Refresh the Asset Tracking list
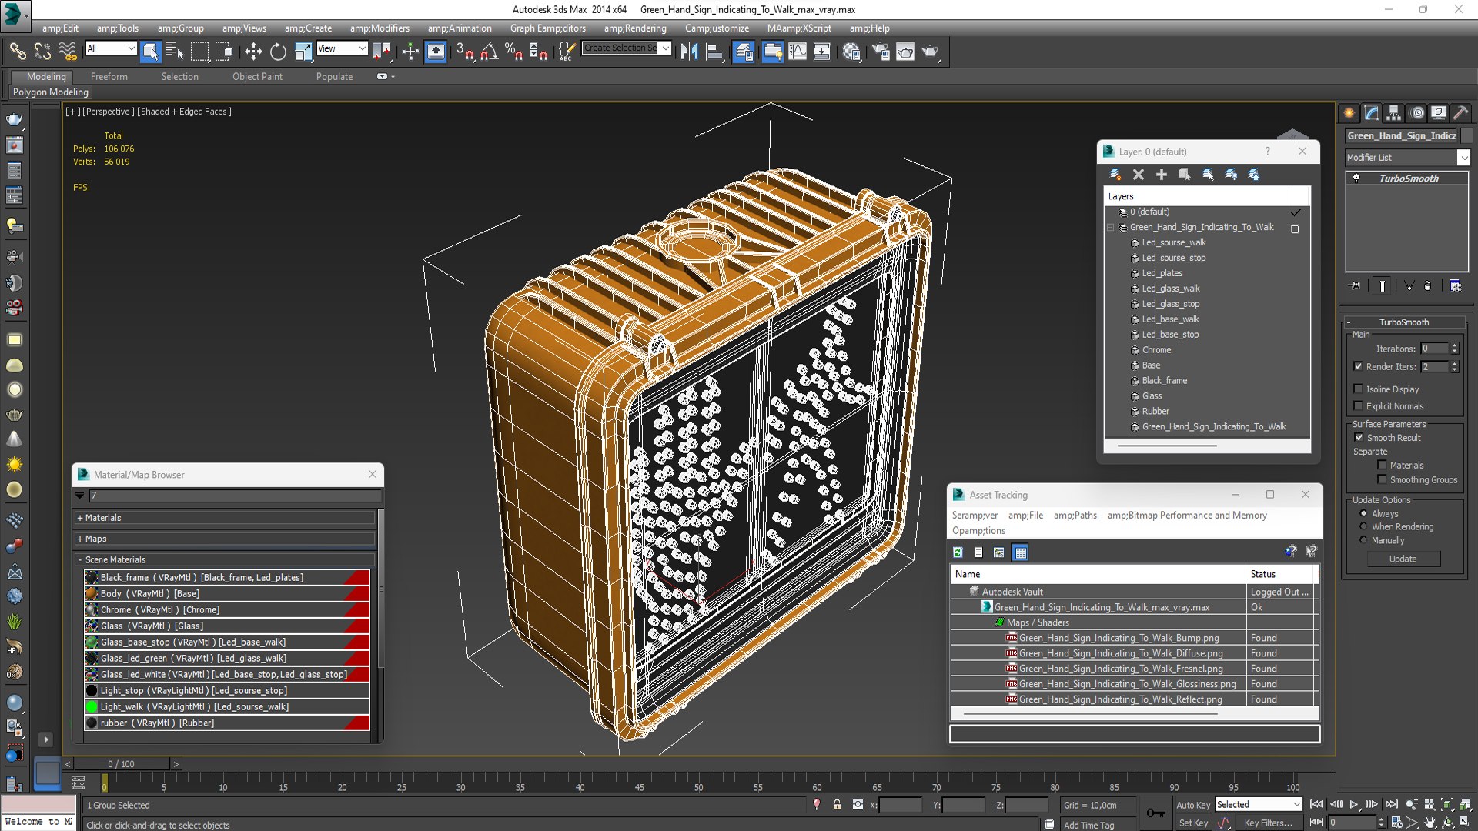This screenshot has width=1478, height=831. 958,552
